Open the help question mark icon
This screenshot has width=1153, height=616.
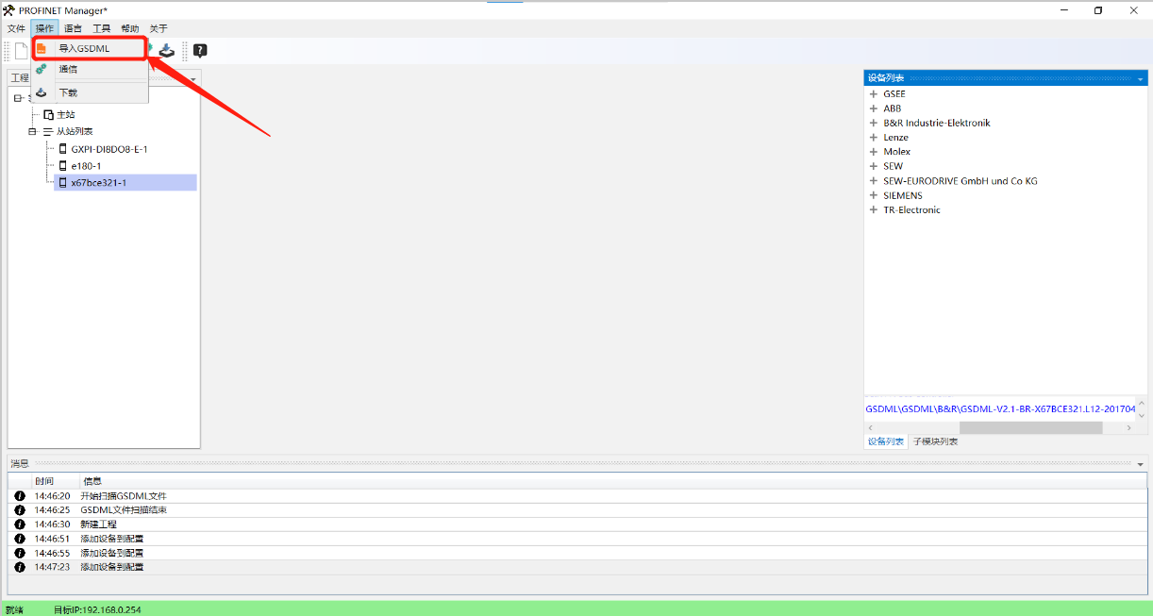(x=200, y=51)
